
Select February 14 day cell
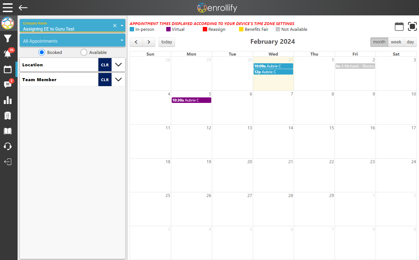tap(273, 141)
